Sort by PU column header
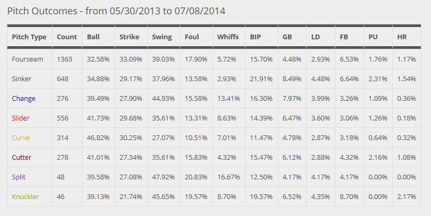 point(373,37)
